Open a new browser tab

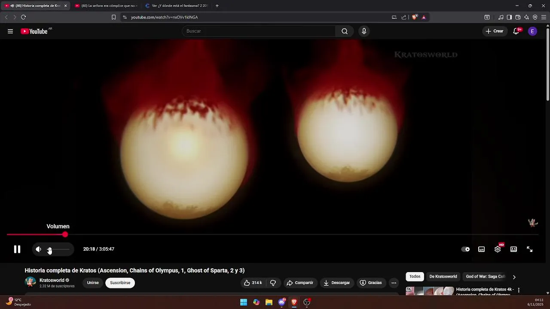pyautogui.click(x=217, y=6)
